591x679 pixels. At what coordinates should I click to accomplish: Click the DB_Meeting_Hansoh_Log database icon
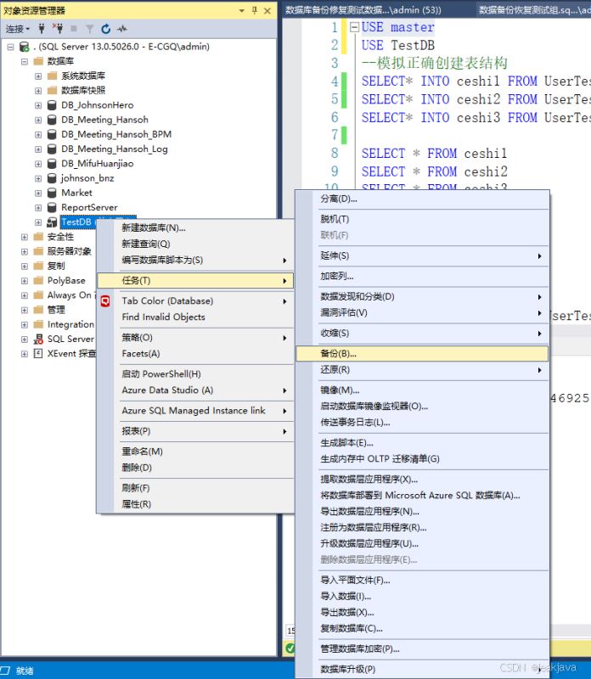pyautogui.click(x=52, y=149)
